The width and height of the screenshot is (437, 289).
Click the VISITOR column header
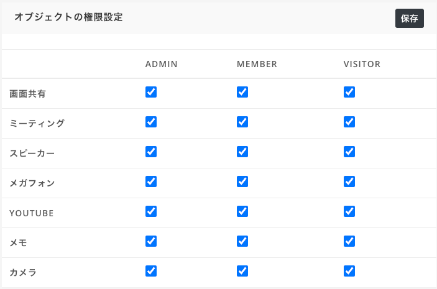[x=362, y=64]
